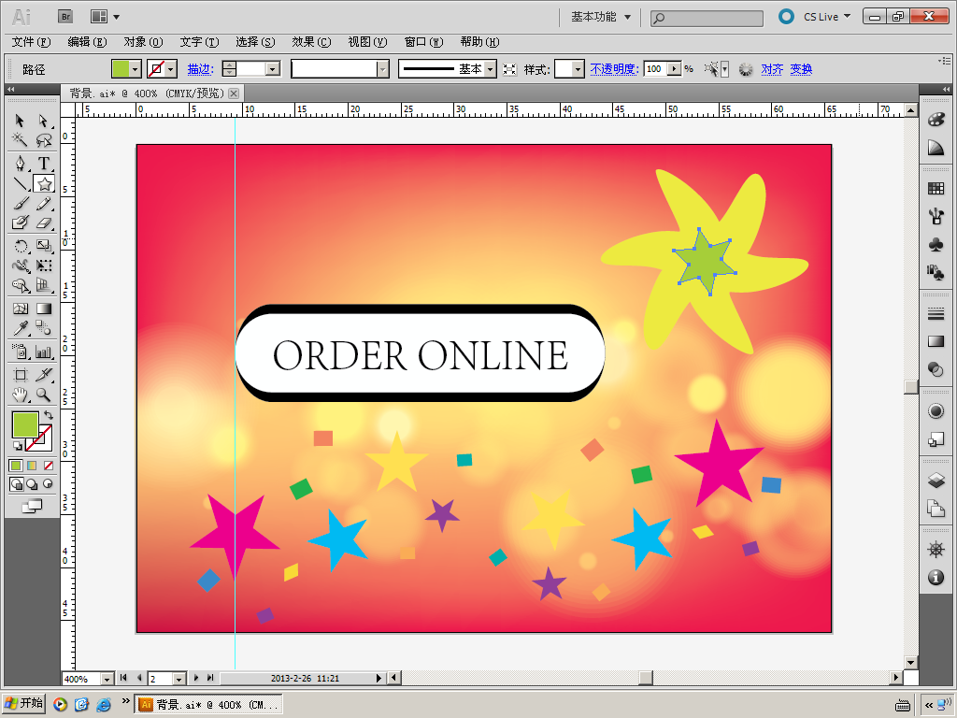
Task: Select the Selection tool (black arrow)
Action: [x=21, y=121]
